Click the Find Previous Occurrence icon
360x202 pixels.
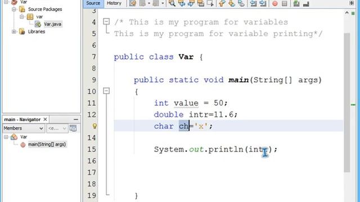pyautogui.click(x=182, y=3)
